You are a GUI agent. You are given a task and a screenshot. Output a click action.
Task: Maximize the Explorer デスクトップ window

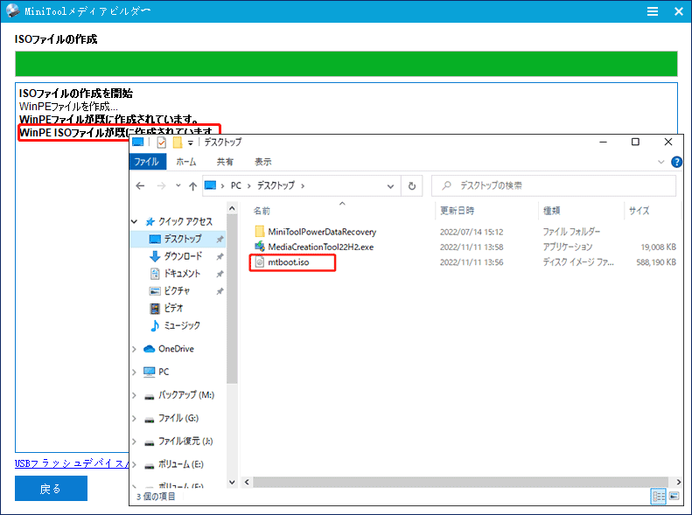tap(635, 142)
